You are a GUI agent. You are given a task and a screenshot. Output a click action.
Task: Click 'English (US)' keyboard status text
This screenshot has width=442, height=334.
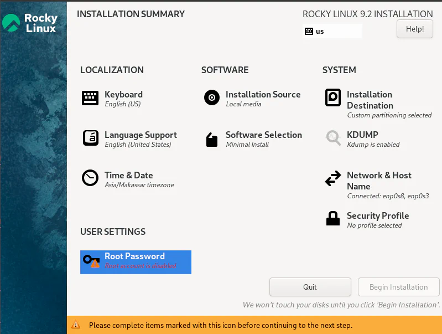pyautogui.click(x=123, y=104)
